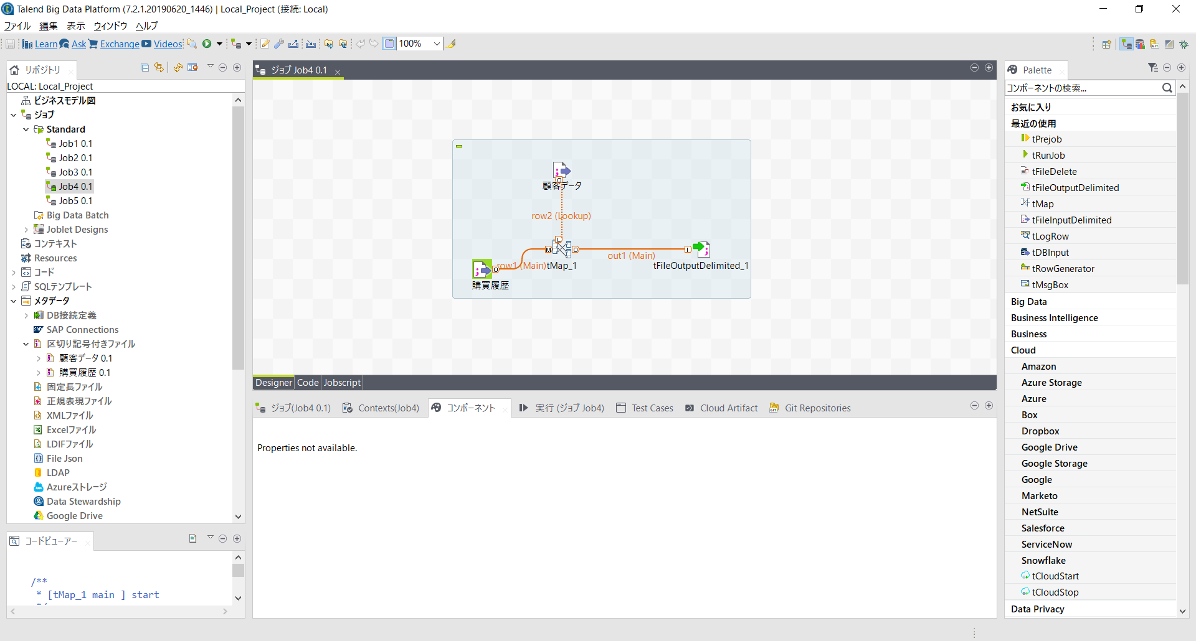Open the 100% zoom level dropdown
The height and width of the screenshot is (641, 1196).
[437, 44]
